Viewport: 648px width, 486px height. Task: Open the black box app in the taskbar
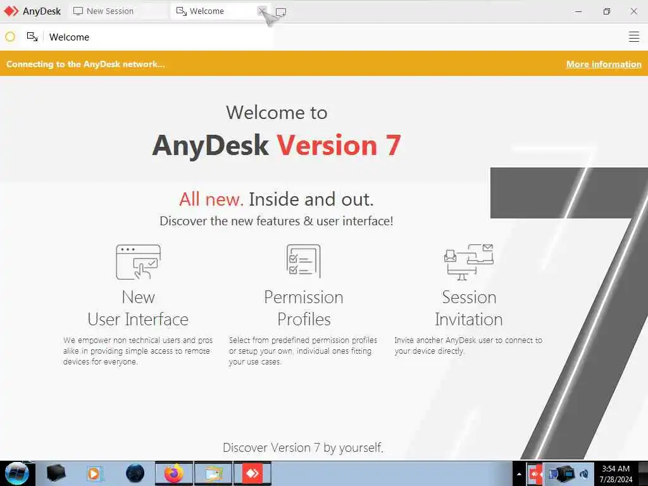(56, 473)
